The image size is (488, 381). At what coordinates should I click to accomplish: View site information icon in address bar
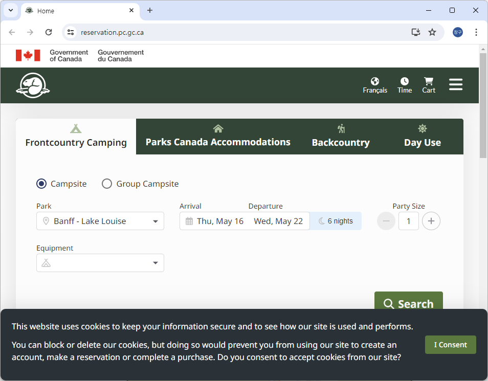(x=71, y=32)
